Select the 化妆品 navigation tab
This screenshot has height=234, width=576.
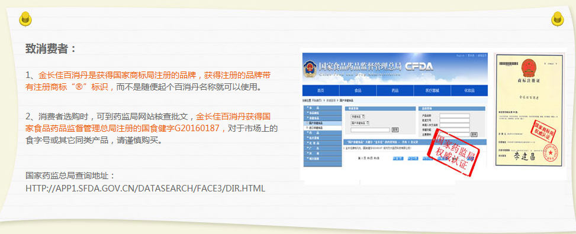(469, 90)
